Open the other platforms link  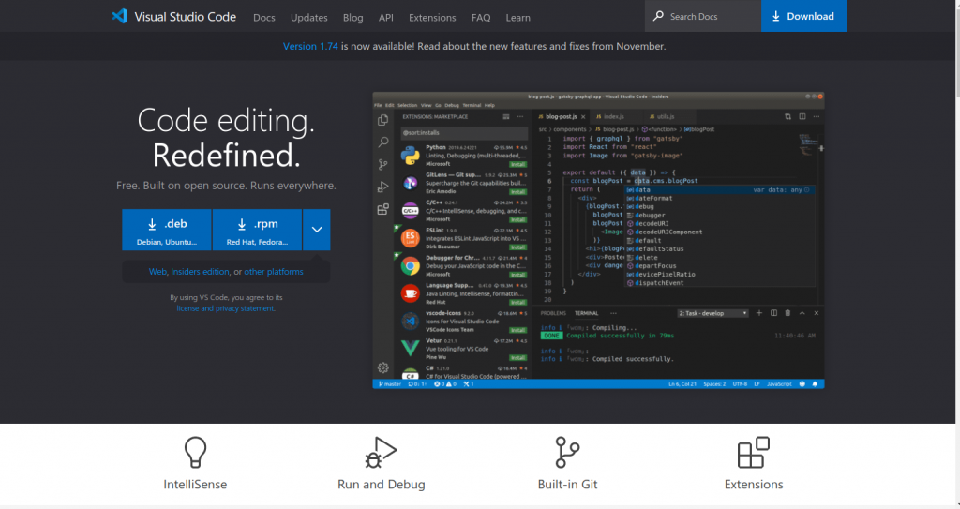tap(274, 271)
